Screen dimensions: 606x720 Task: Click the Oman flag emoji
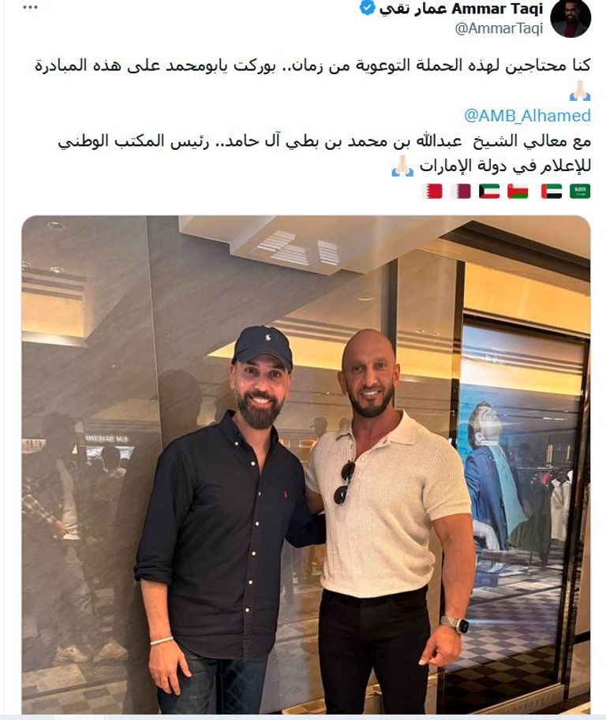click(x=518, y=191)
